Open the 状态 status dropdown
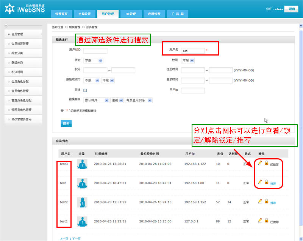 [x=93, y=60]
